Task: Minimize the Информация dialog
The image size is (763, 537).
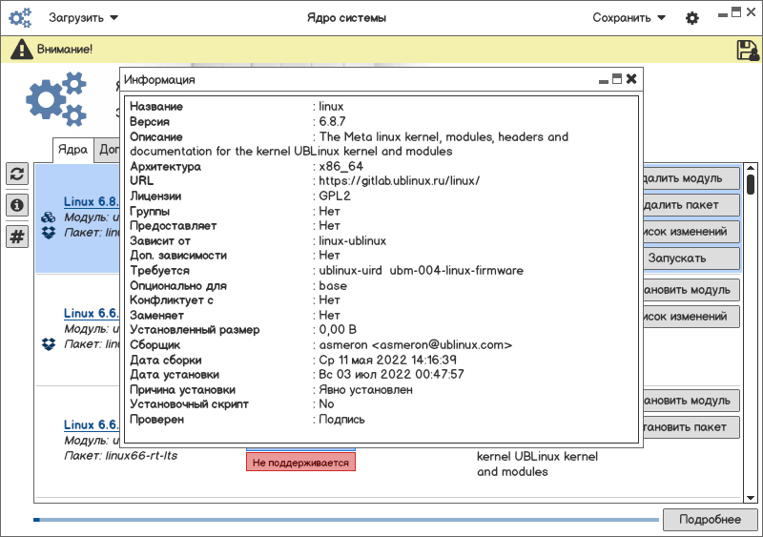Action: pos(604,81)
